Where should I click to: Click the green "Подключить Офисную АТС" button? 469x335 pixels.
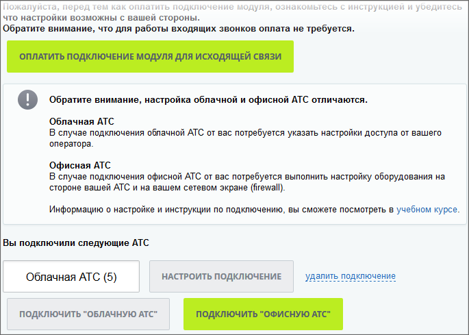point(263,314)
